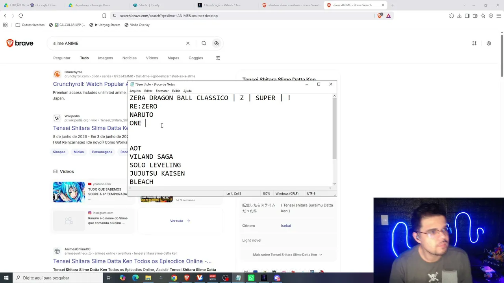Switch to the Notícias search tab

pos(129,58)
